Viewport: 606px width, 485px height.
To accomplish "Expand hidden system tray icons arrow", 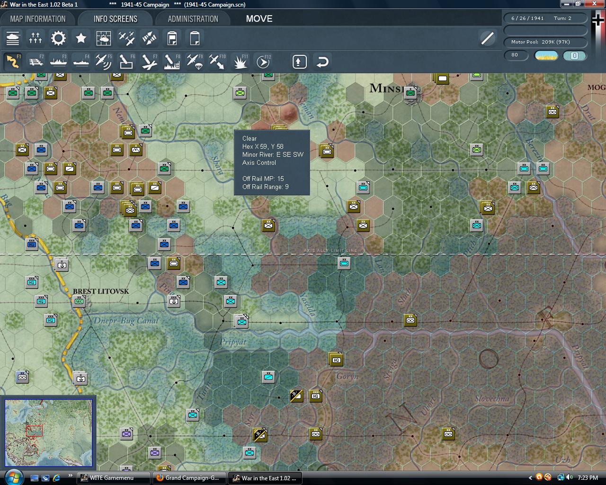I will pyautogui.click(x=531, y=477).
